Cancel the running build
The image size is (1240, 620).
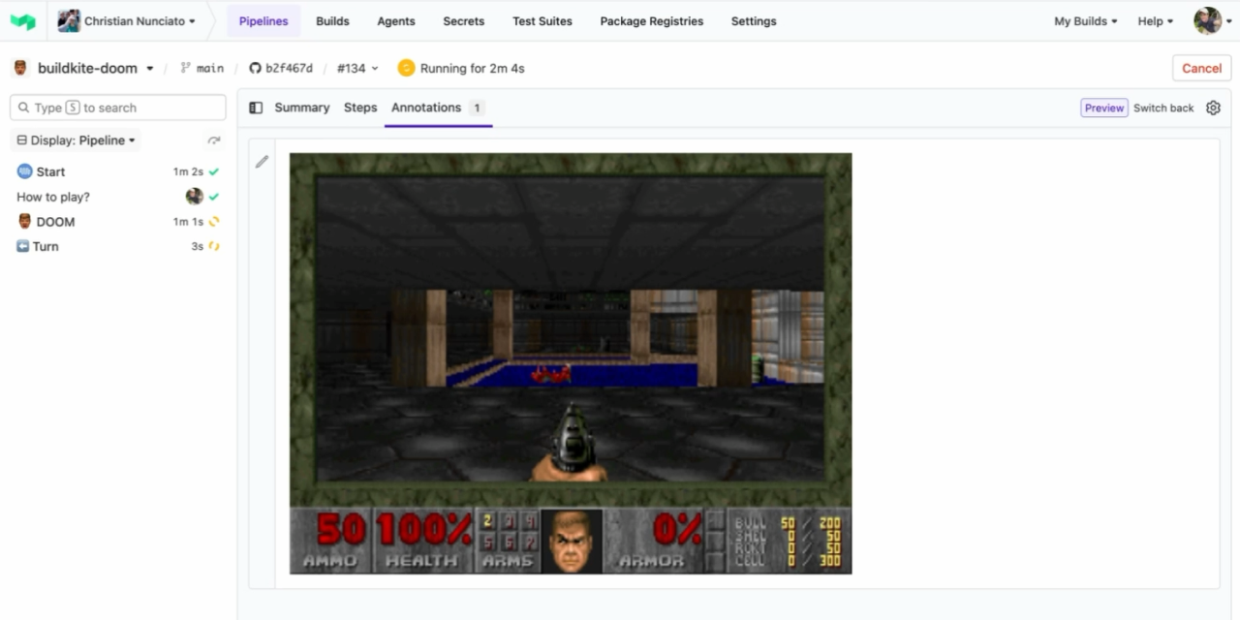pos(1201,68)
